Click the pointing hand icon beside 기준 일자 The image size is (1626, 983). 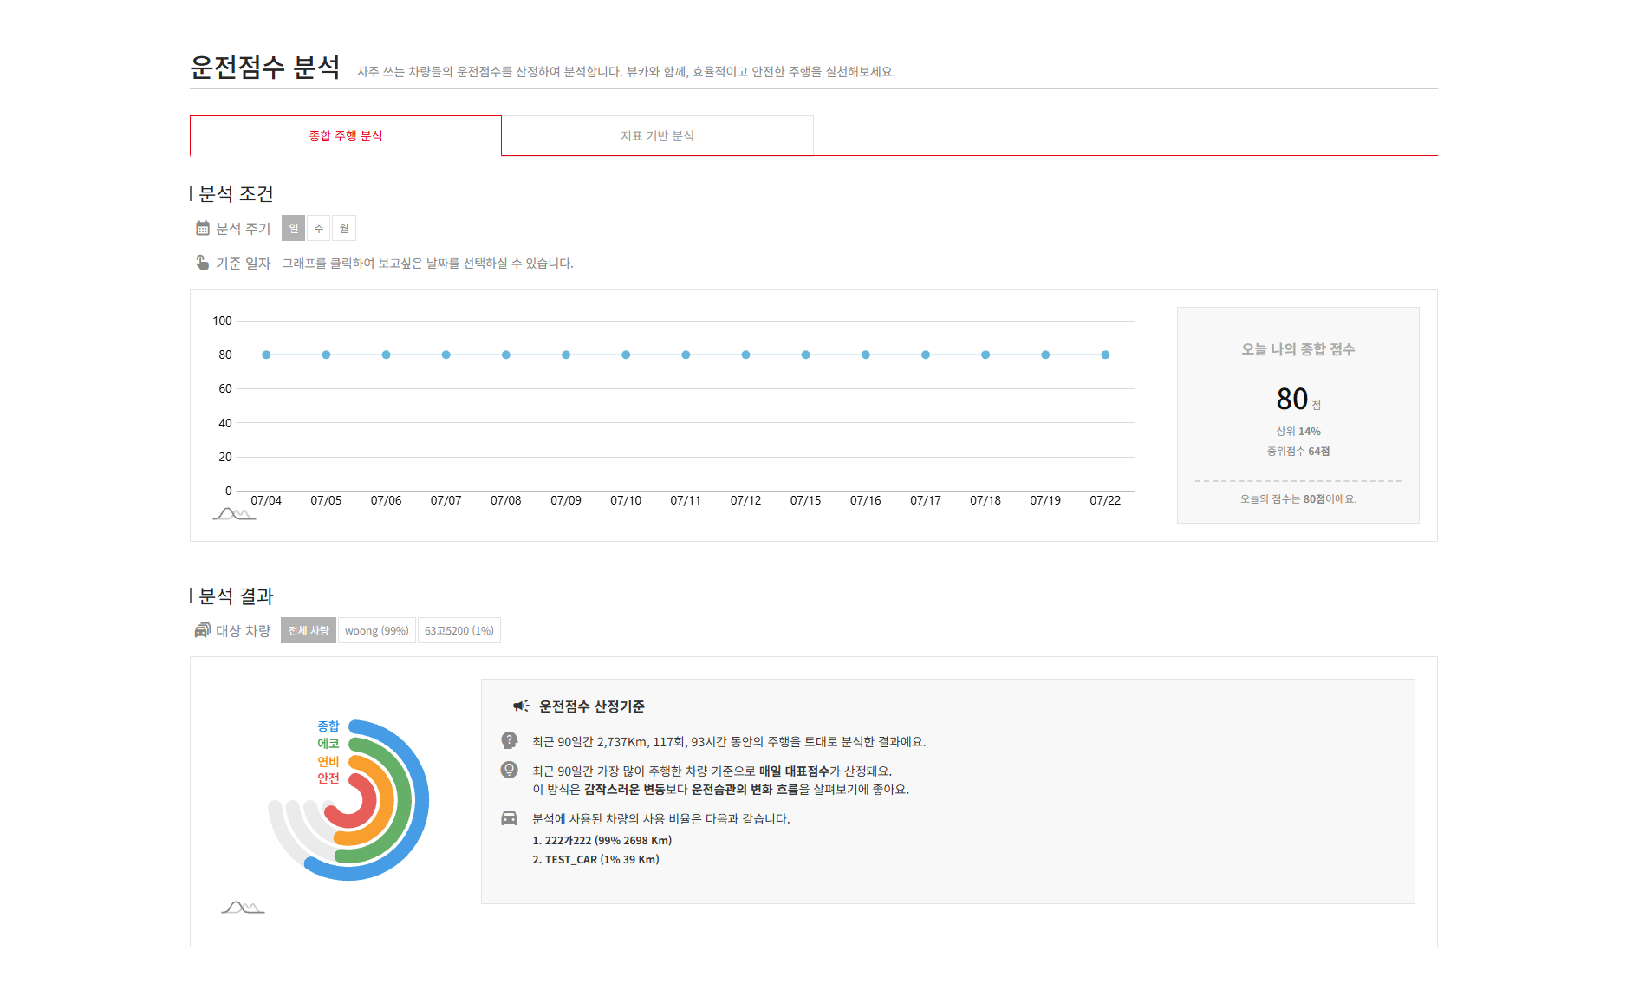(x=202, y=262)
